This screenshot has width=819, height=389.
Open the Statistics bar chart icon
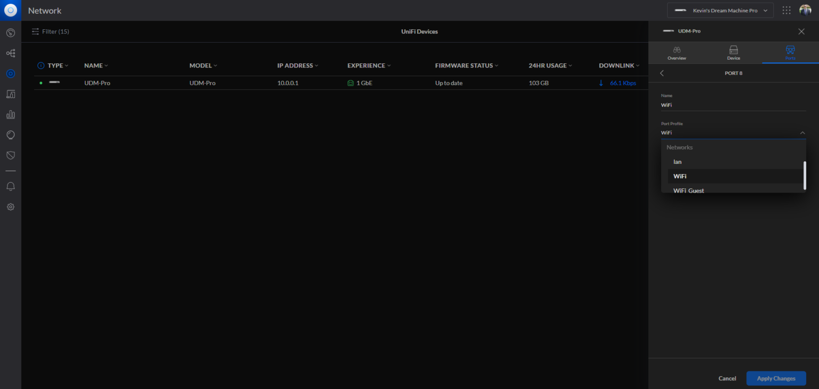[11, 114]
